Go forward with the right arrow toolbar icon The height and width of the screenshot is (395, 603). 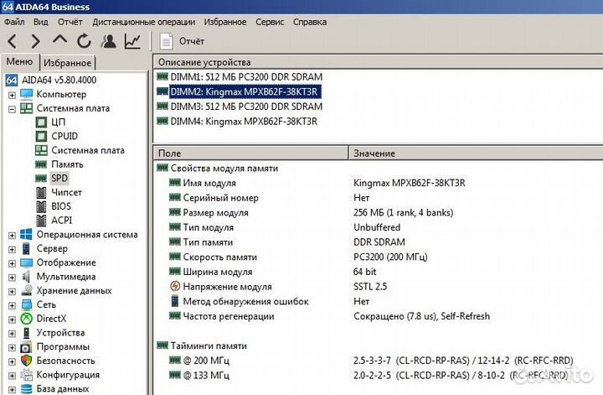(x=35, y=41)
